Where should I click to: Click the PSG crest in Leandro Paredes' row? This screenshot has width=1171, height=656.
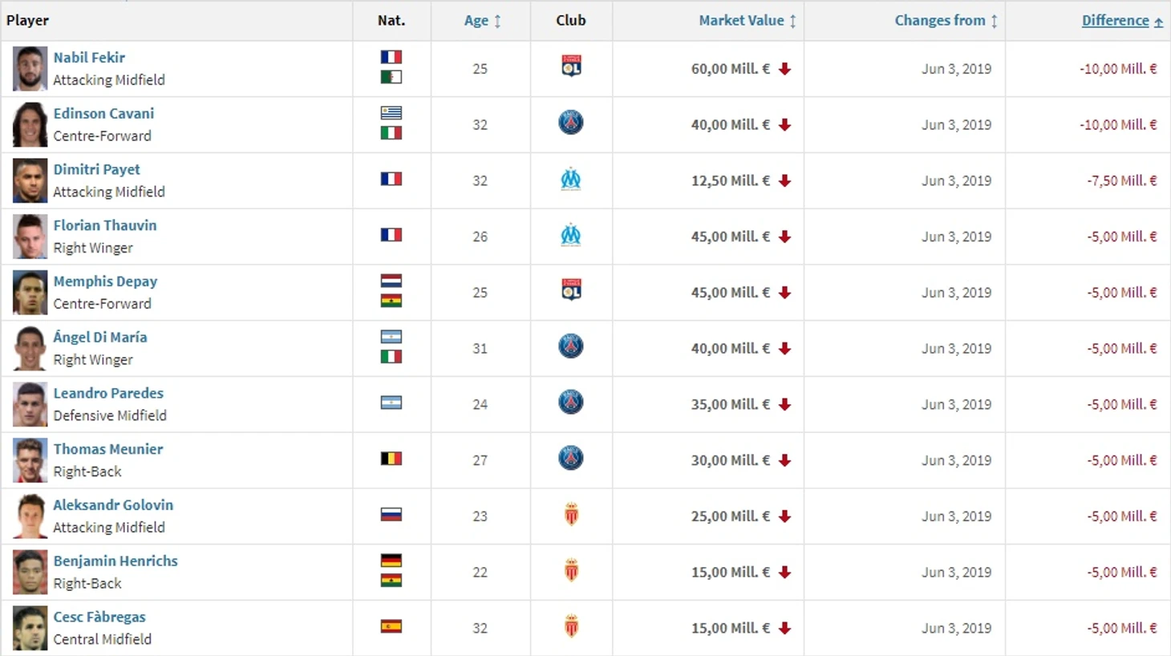[x=571, y=403]
